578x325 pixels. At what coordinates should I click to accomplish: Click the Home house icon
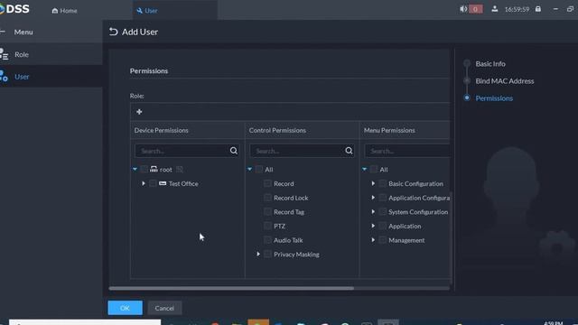(55, 11)
